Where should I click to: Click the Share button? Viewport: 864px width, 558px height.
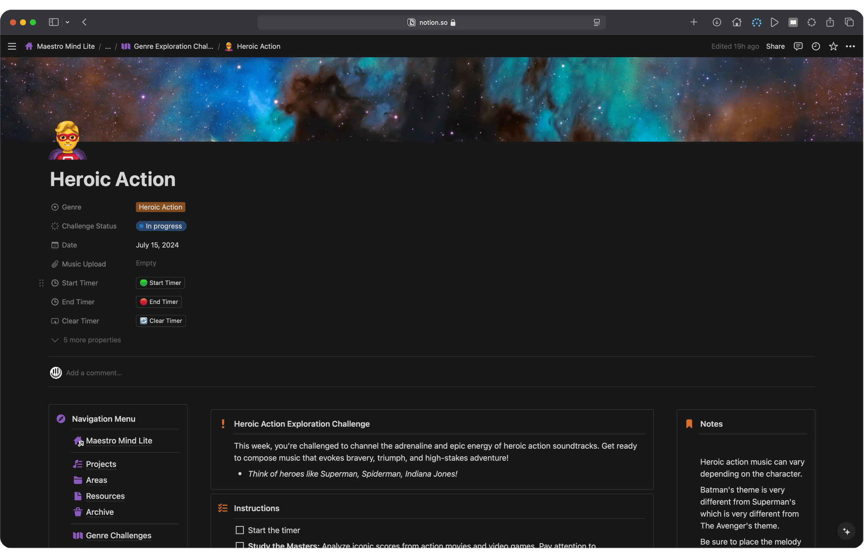tap(775, 46)
